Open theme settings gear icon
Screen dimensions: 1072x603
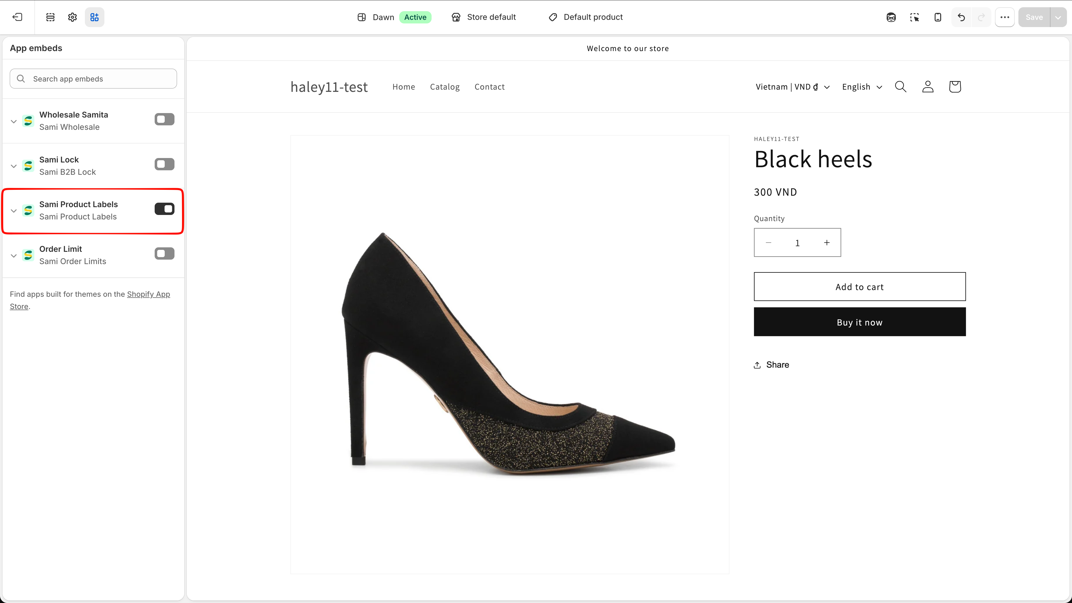(72, 17)
